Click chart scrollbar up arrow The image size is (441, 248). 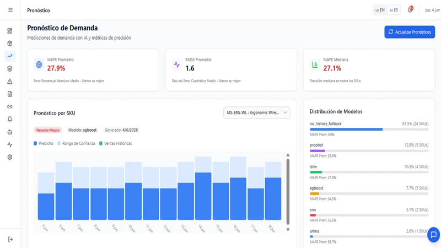coord(288,155)
